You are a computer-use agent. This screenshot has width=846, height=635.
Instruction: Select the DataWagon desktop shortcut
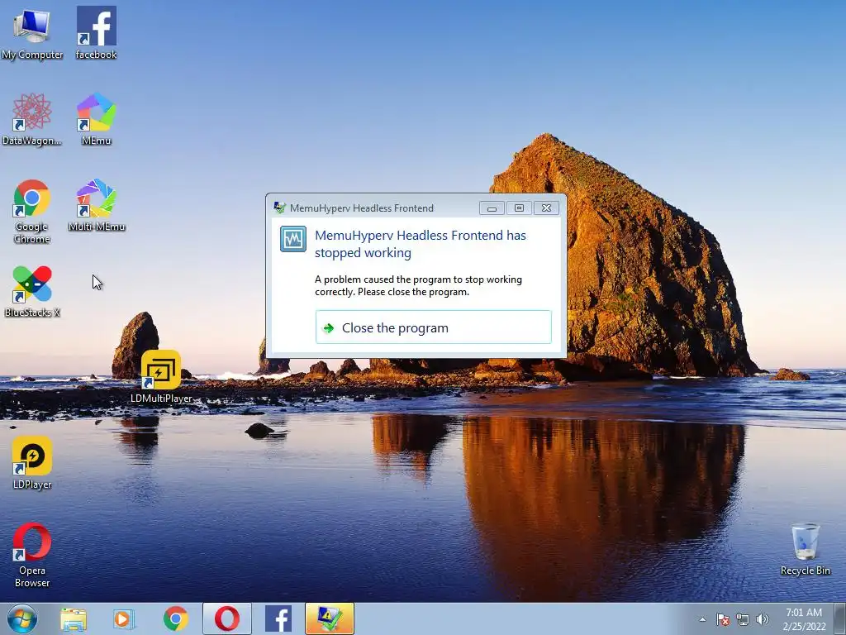point(32,120)
